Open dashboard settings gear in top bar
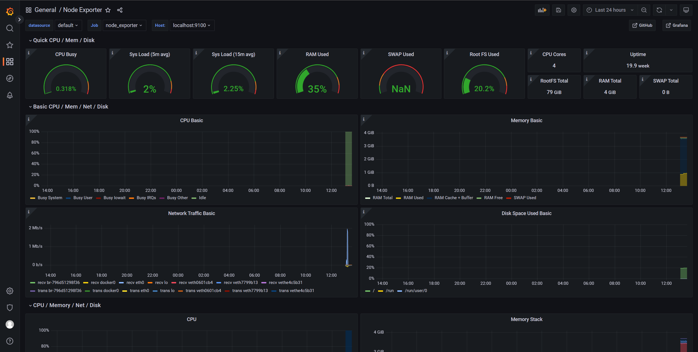This screenshot has width=698, height=352. tap(574, 10)
